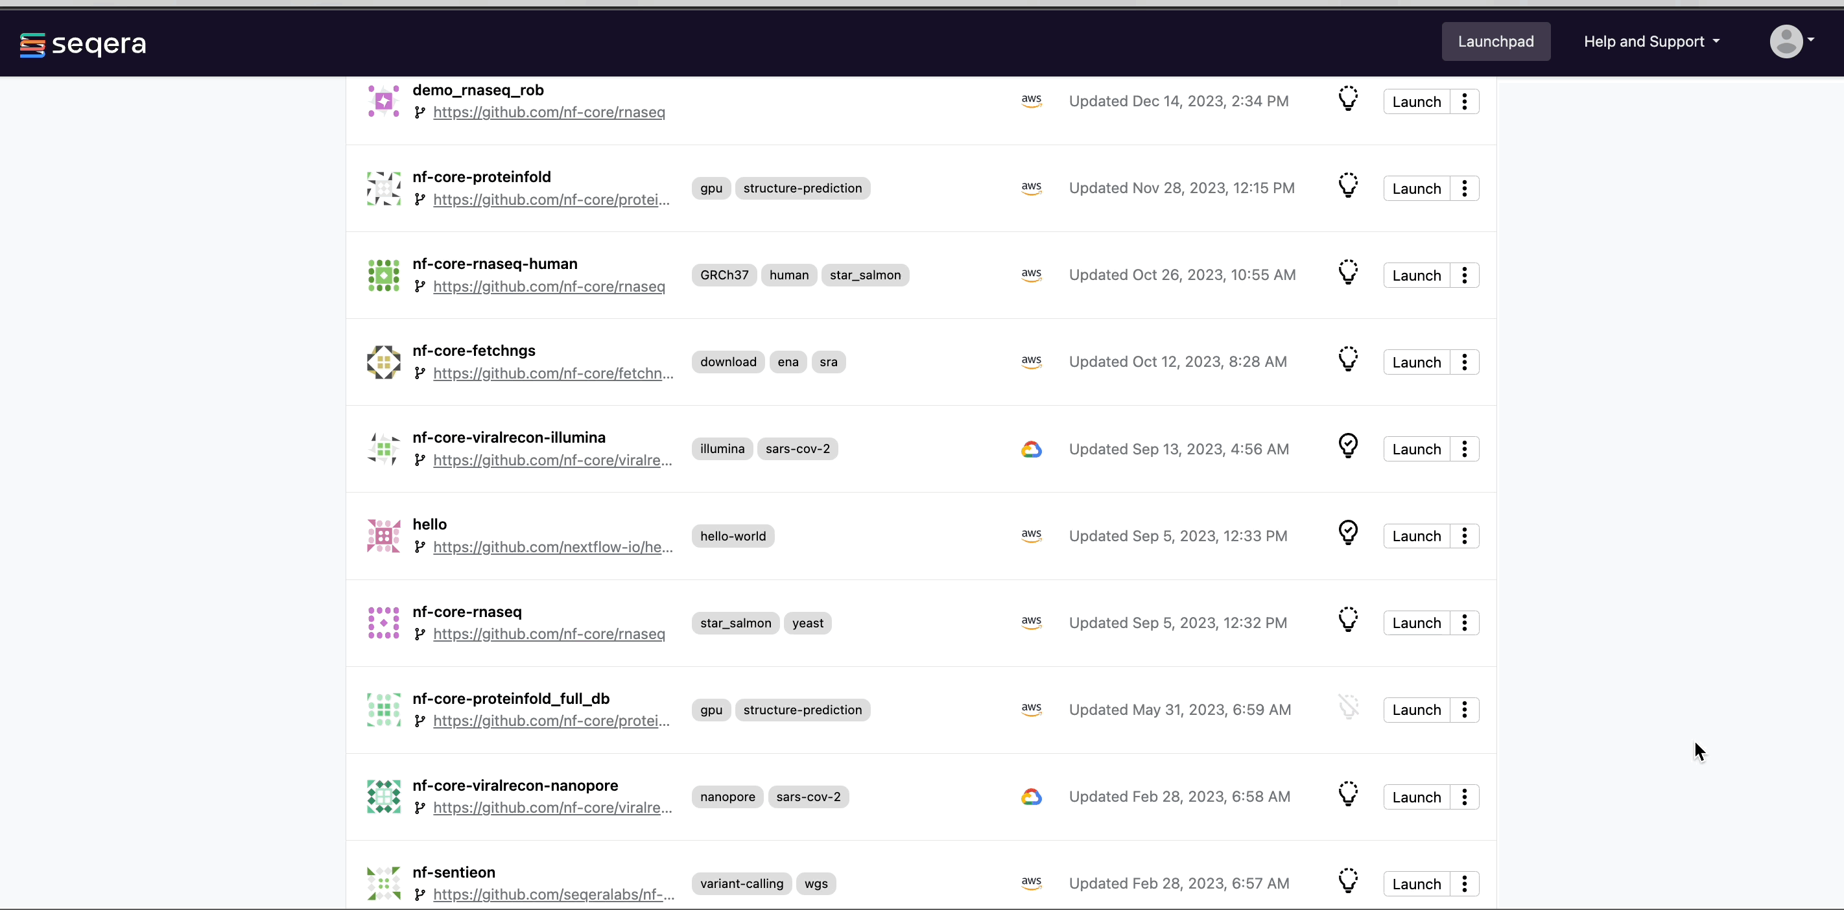Click the structure-prediction tag on nf-core-proteinfold
This screenshot has width=1844, height=910.
click(x=802, y=188)
